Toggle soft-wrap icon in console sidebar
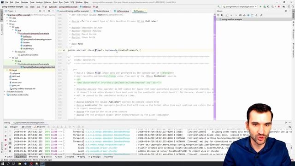The image size is (295, 166). [x=10, y=140]
